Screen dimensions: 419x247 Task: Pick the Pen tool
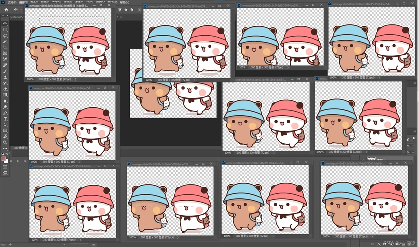pos(5,113)
